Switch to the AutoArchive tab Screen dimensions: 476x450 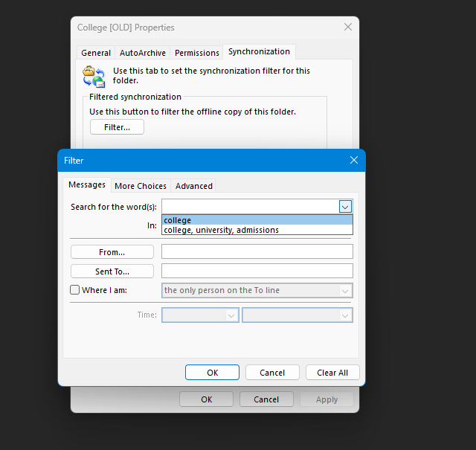[x=143, y=53]
